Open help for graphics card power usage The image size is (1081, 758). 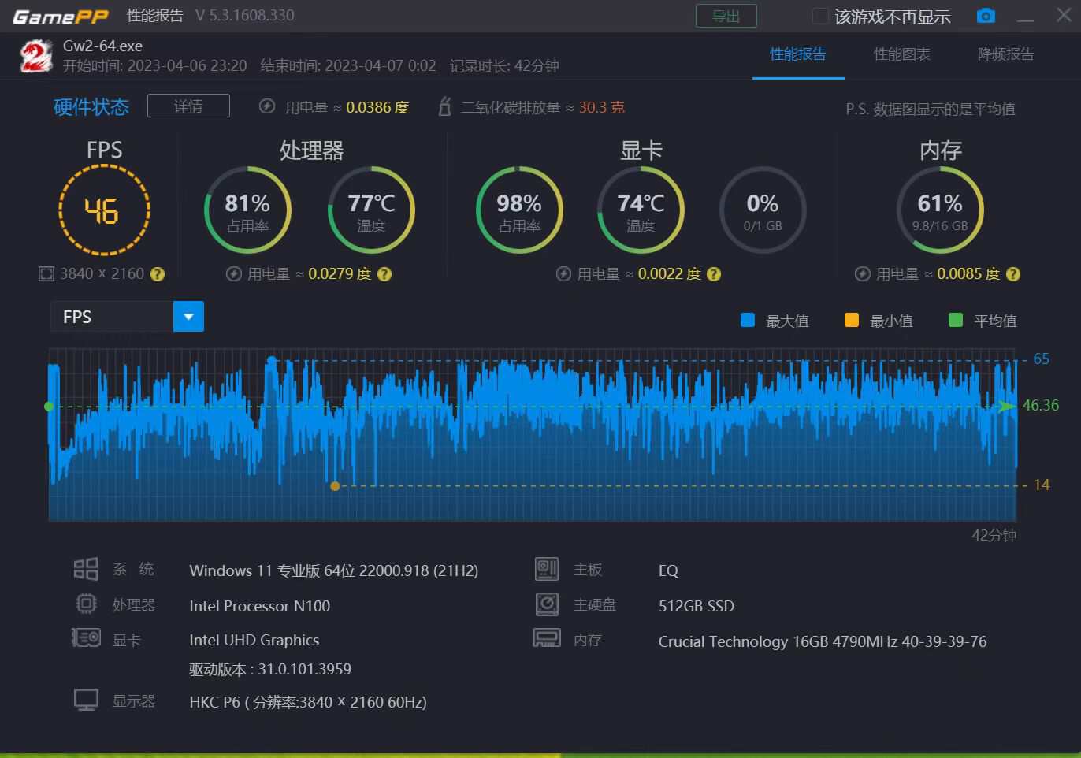click(x=714, y=274)
